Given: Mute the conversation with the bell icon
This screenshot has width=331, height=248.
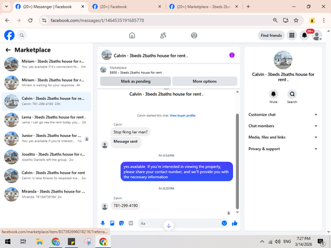Looking at the screenshot, I should 273,94.
